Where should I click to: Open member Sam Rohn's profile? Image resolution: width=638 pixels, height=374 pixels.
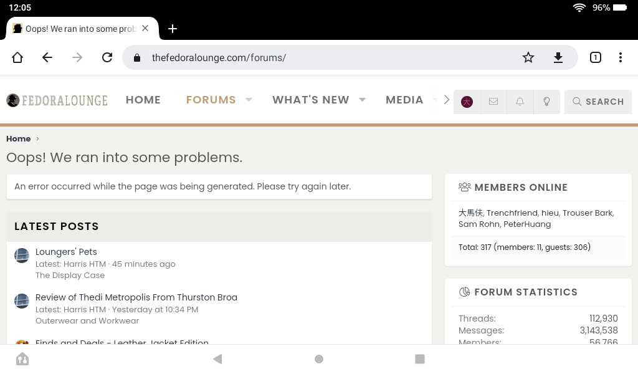point(478,224)
